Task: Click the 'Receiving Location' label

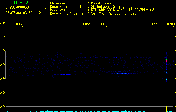Action: (x=68, y=7)
